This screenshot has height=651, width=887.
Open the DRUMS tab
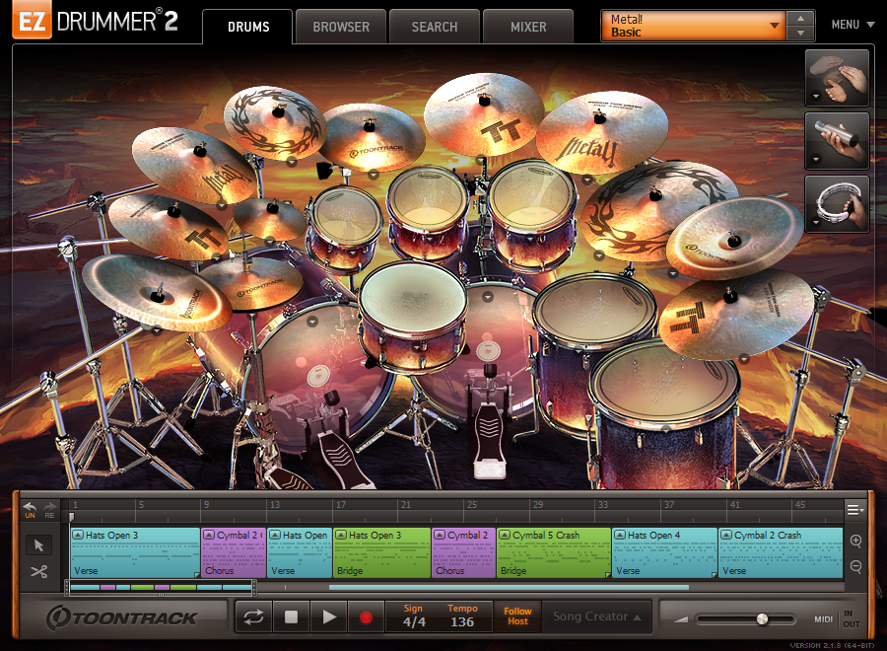[247, 27]
